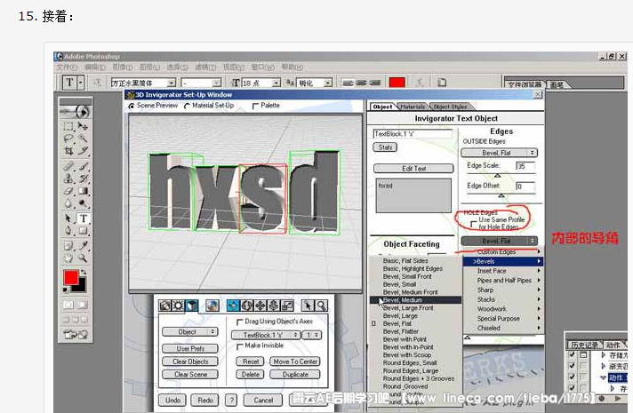633x413 pixels.
Task: Select the Slice tool
Action: tap(83, 151)
